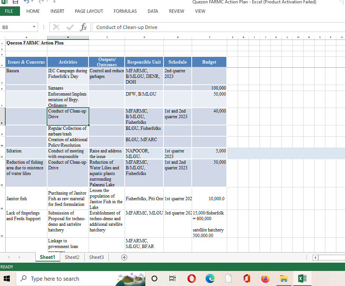Viewport: 345px width, 286px height.
Task: Switch to the INSERT ribbon tab
Action: click(x=57, y=11)
